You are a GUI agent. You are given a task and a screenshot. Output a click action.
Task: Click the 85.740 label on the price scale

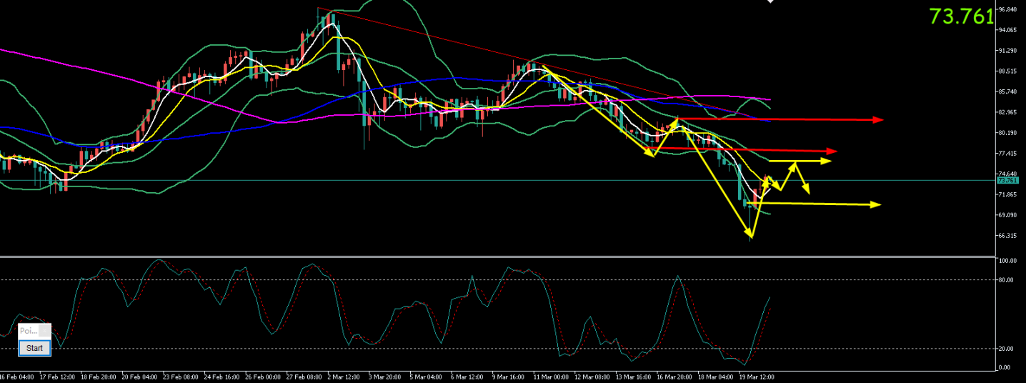click(1007, 91)
